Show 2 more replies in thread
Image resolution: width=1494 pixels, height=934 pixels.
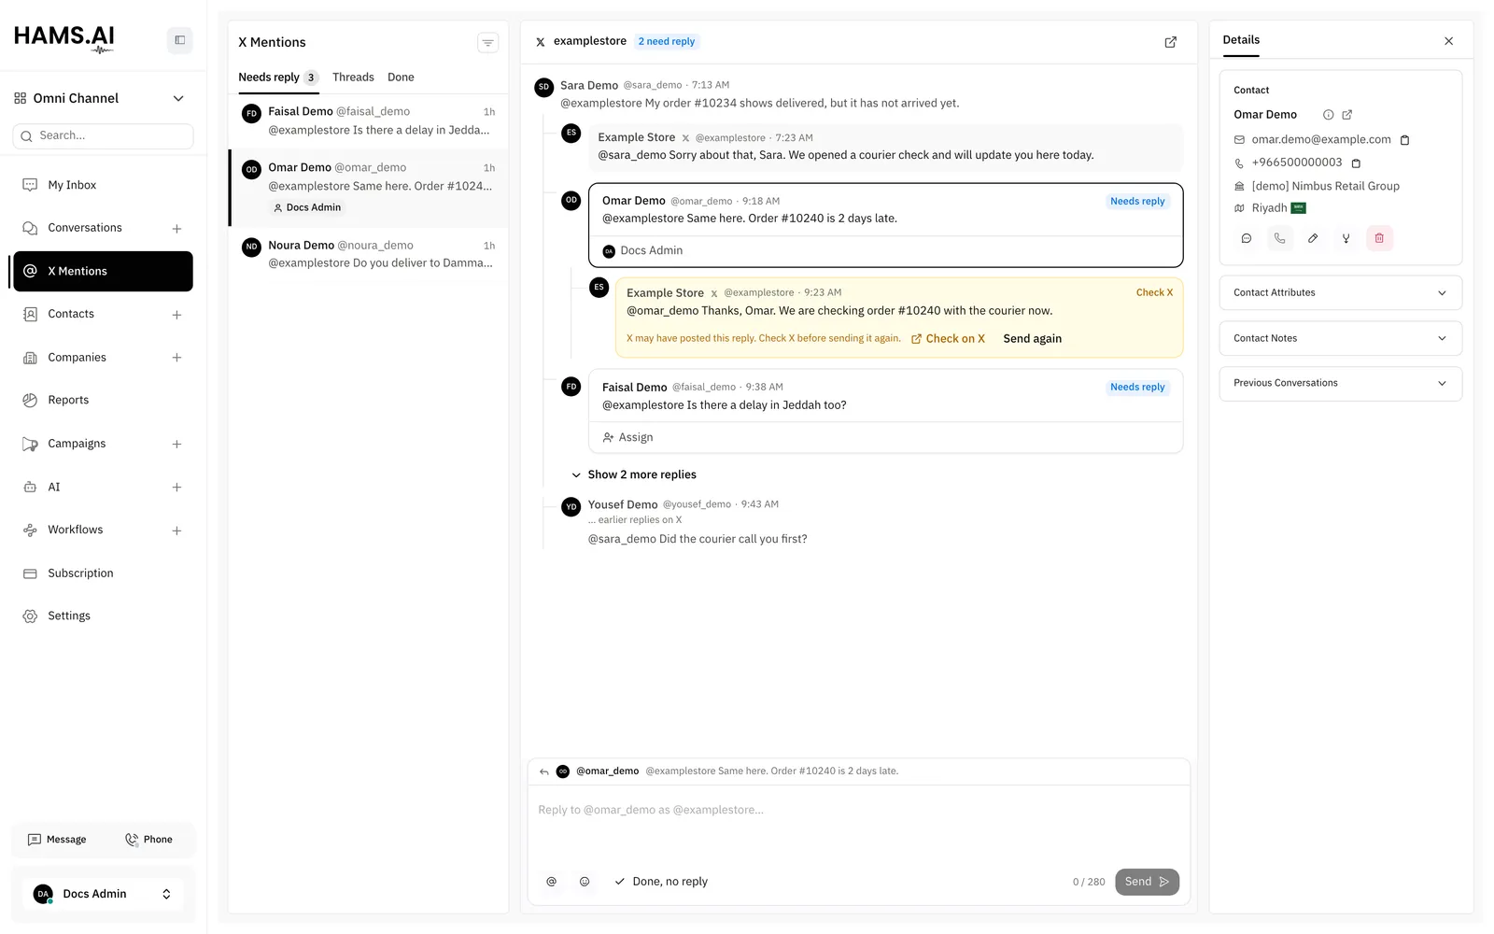[634, 474]
